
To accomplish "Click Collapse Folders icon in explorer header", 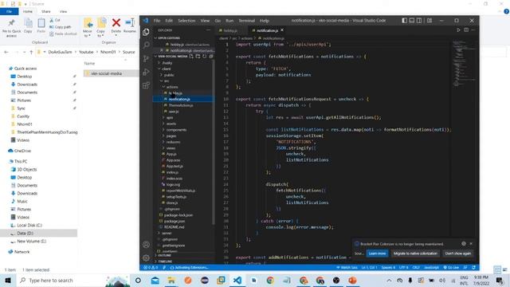I will coord(210,57).
